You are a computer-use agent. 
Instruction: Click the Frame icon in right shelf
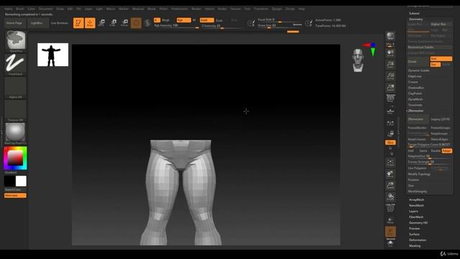click(390, 163)
